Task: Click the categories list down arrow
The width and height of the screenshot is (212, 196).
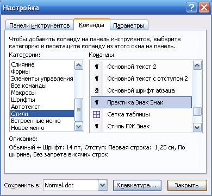Action: point(79,126)
